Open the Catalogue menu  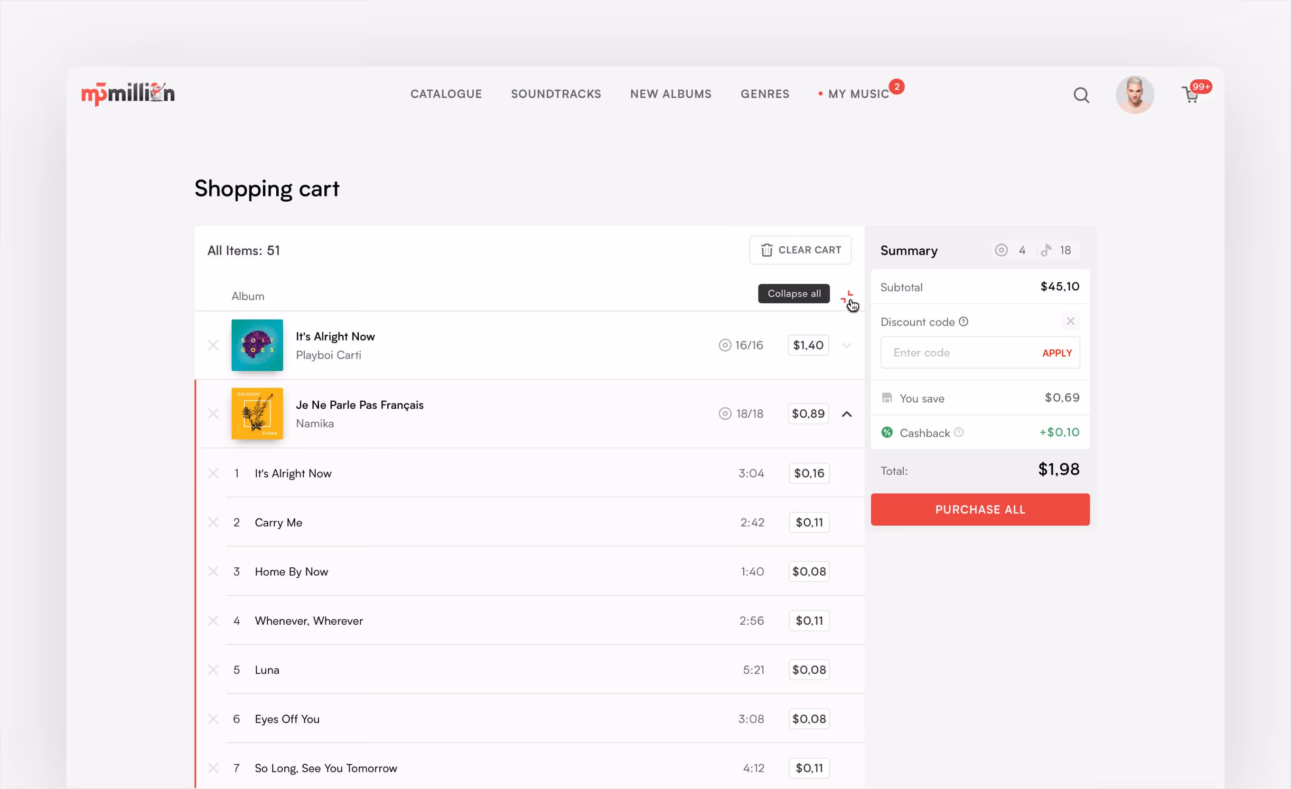coord(446,94)
